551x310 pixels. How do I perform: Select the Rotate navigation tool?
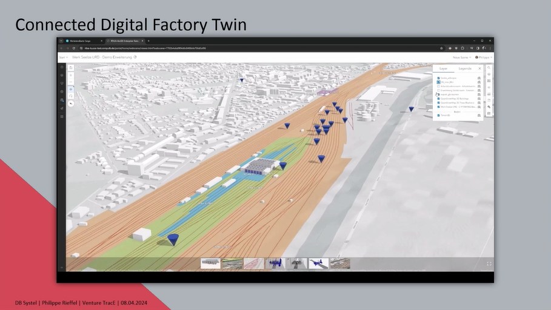point(71,96)
